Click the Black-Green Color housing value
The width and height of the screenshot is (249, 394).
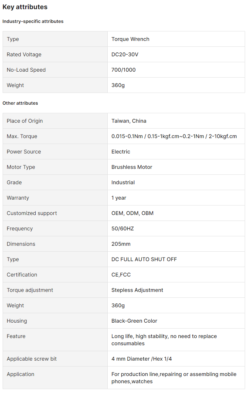[x=134, y=321]
